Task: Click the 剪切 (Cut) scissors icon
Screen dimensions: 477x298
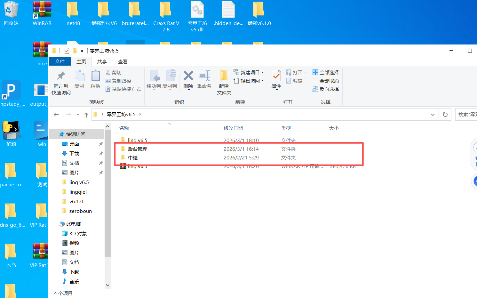Action: [108, 73]
